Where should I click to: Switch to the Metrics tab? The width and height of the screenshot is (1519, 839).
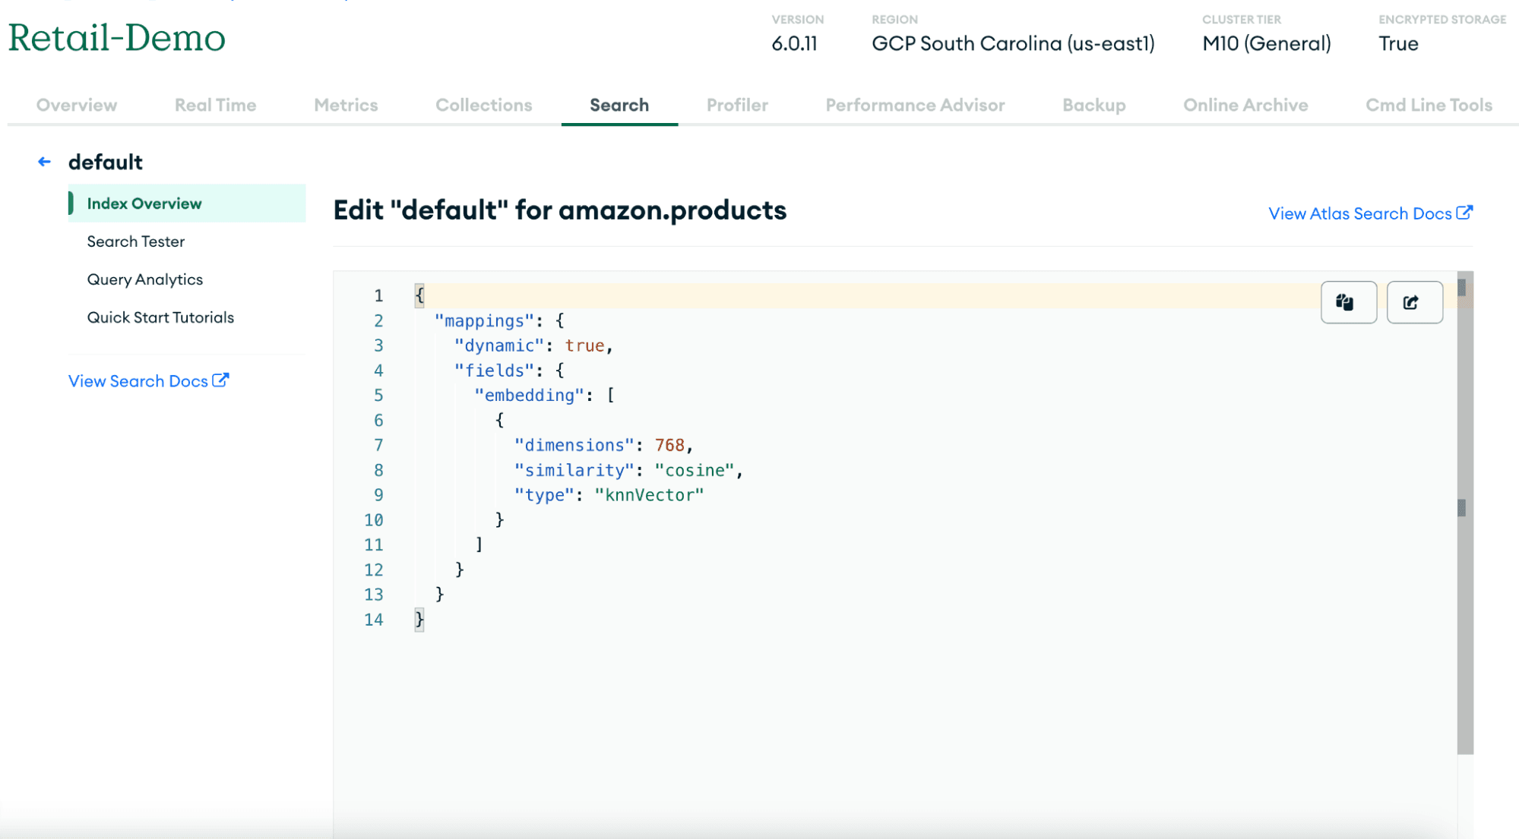pyautogui.click(x=346, y=105)
